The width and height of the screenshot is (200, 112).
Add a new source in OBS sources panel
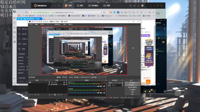[49, 95]
